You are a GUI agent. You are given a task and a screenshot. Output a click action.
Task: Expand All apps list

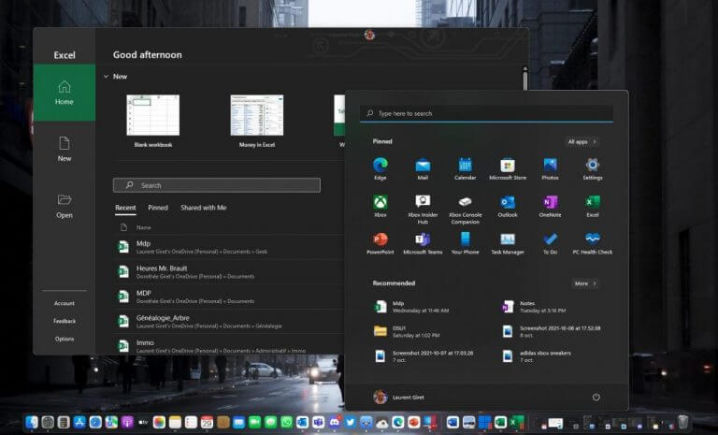(x=582, y=141)
